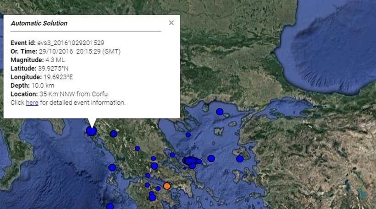Viewport: 376px width, 209px height.
Task: Select the easternmost blue marker near the Turkish coast
Action: (240, 159)
